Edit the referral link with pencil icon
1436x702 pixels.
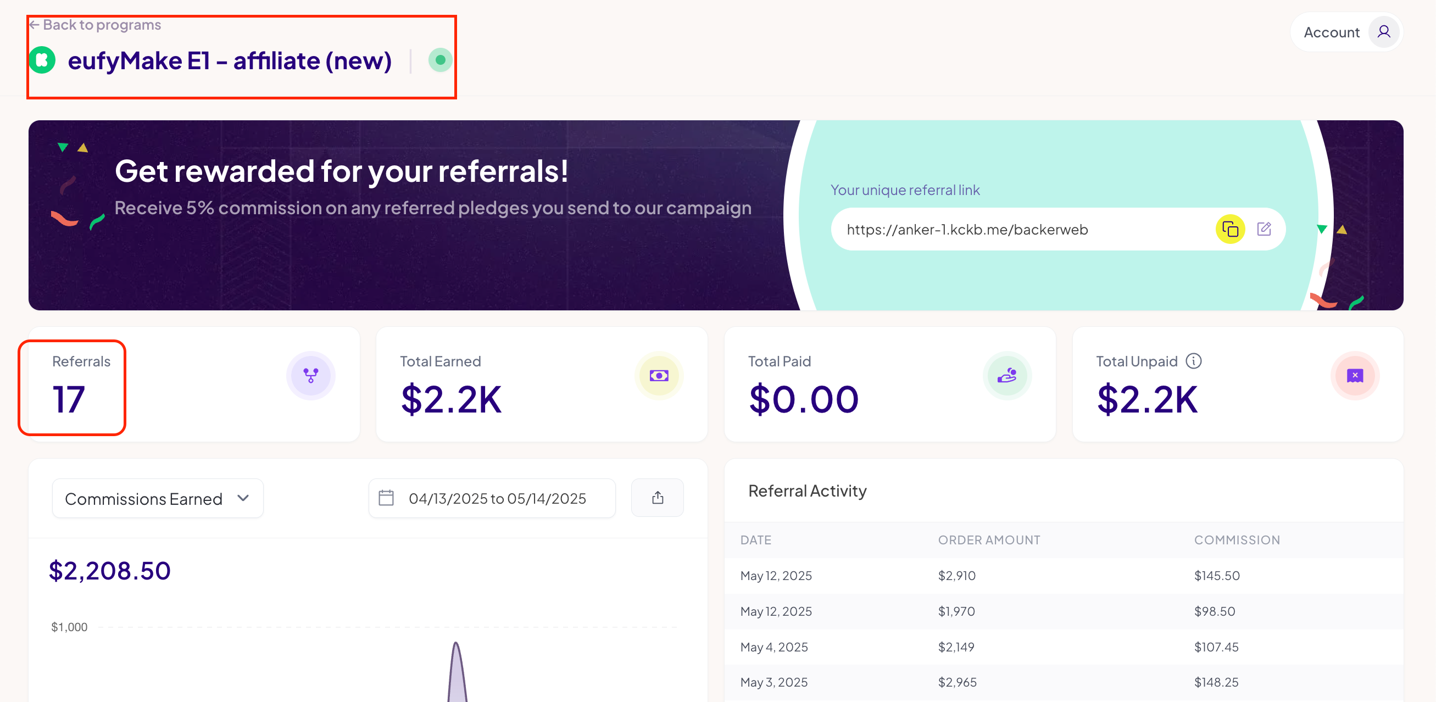[1264, 229]
